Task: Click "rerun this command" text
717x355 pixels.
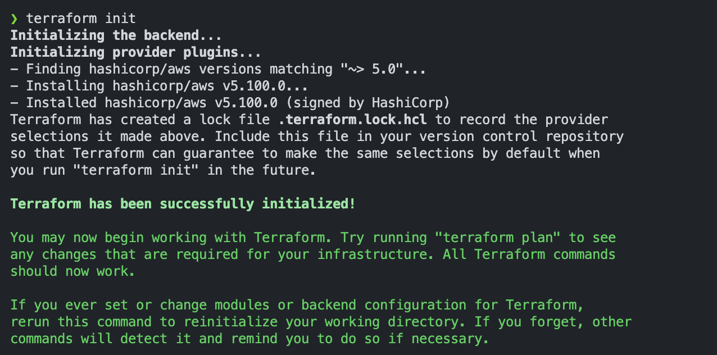Action: [81, 322]
